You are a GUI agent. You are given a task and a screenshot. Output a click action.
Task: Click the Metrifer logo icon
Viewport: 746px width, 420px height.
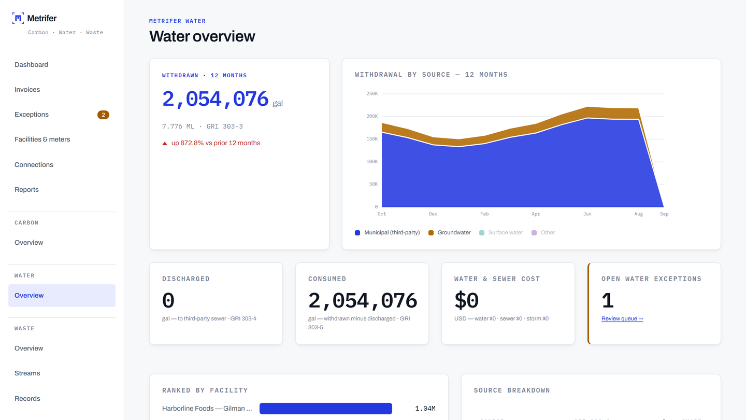(x=18, y=18)
